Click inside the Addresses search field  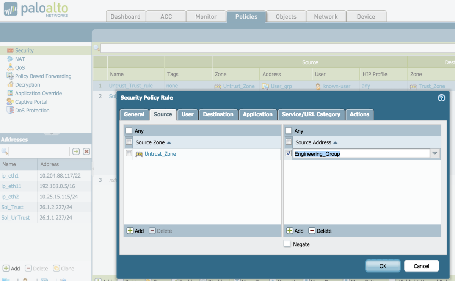point(39,151)
